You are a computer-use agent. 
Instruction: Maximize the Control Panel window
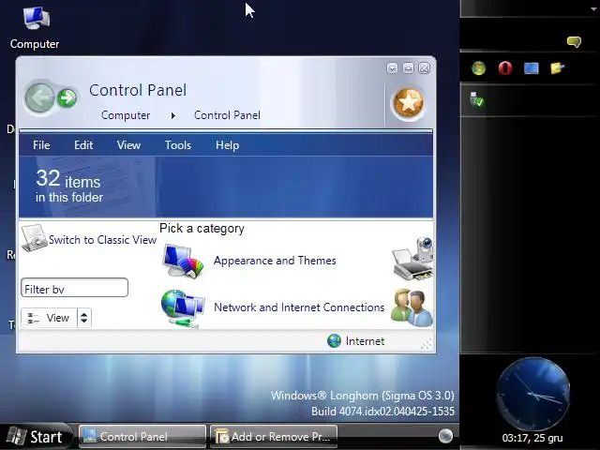(x=409, y=68)
